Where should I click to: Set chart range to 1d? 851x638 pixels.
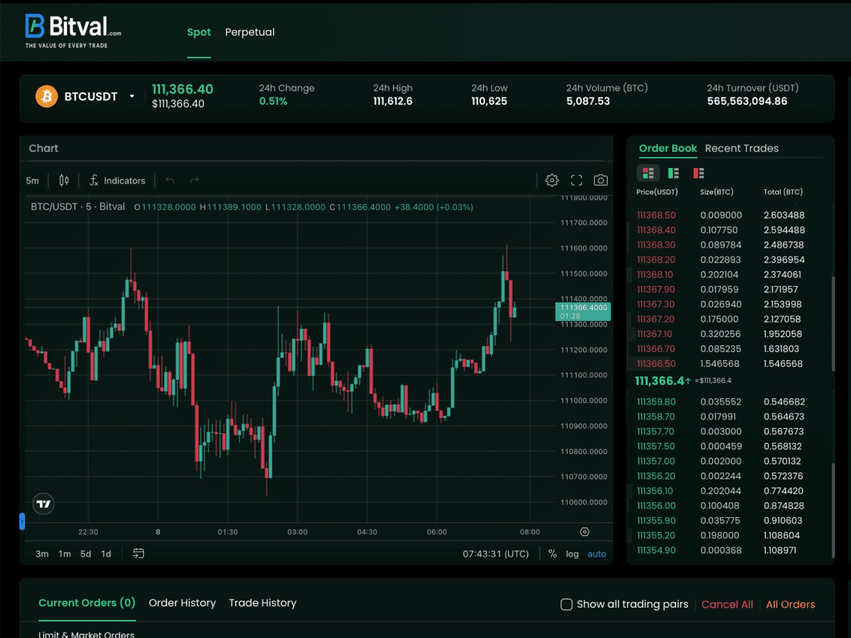click(x=106, y=554)
